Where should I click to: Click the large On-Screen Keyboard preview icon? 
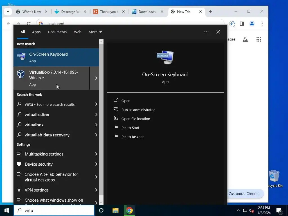[165, 57]
